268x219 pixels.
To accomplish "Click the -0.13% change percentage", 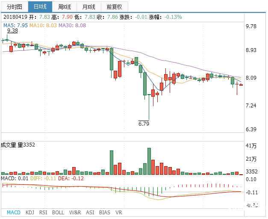I will [173, 17].
